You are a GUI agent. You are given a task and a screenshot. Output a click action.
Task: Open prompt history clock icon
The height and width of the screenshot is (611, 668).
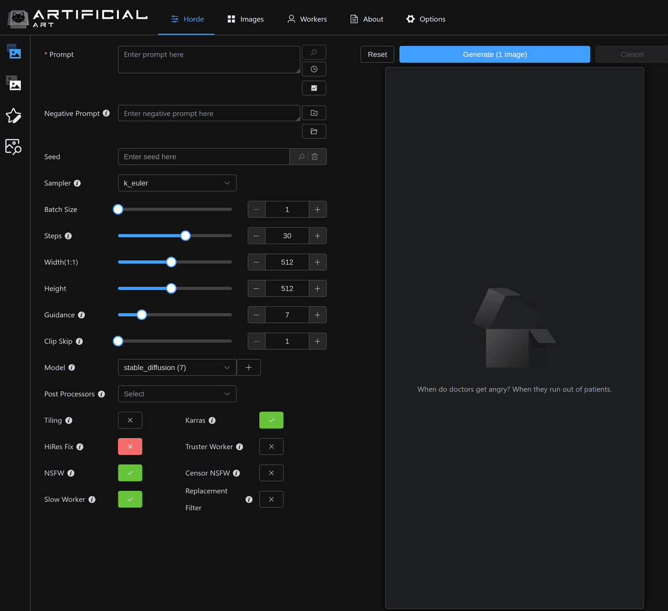coord(314,69)
